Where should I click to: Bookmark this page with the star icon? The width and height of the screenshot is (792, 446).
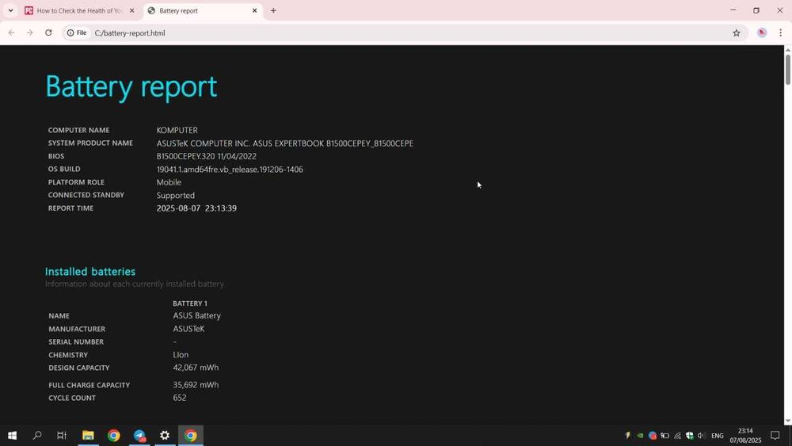point(737,32)
